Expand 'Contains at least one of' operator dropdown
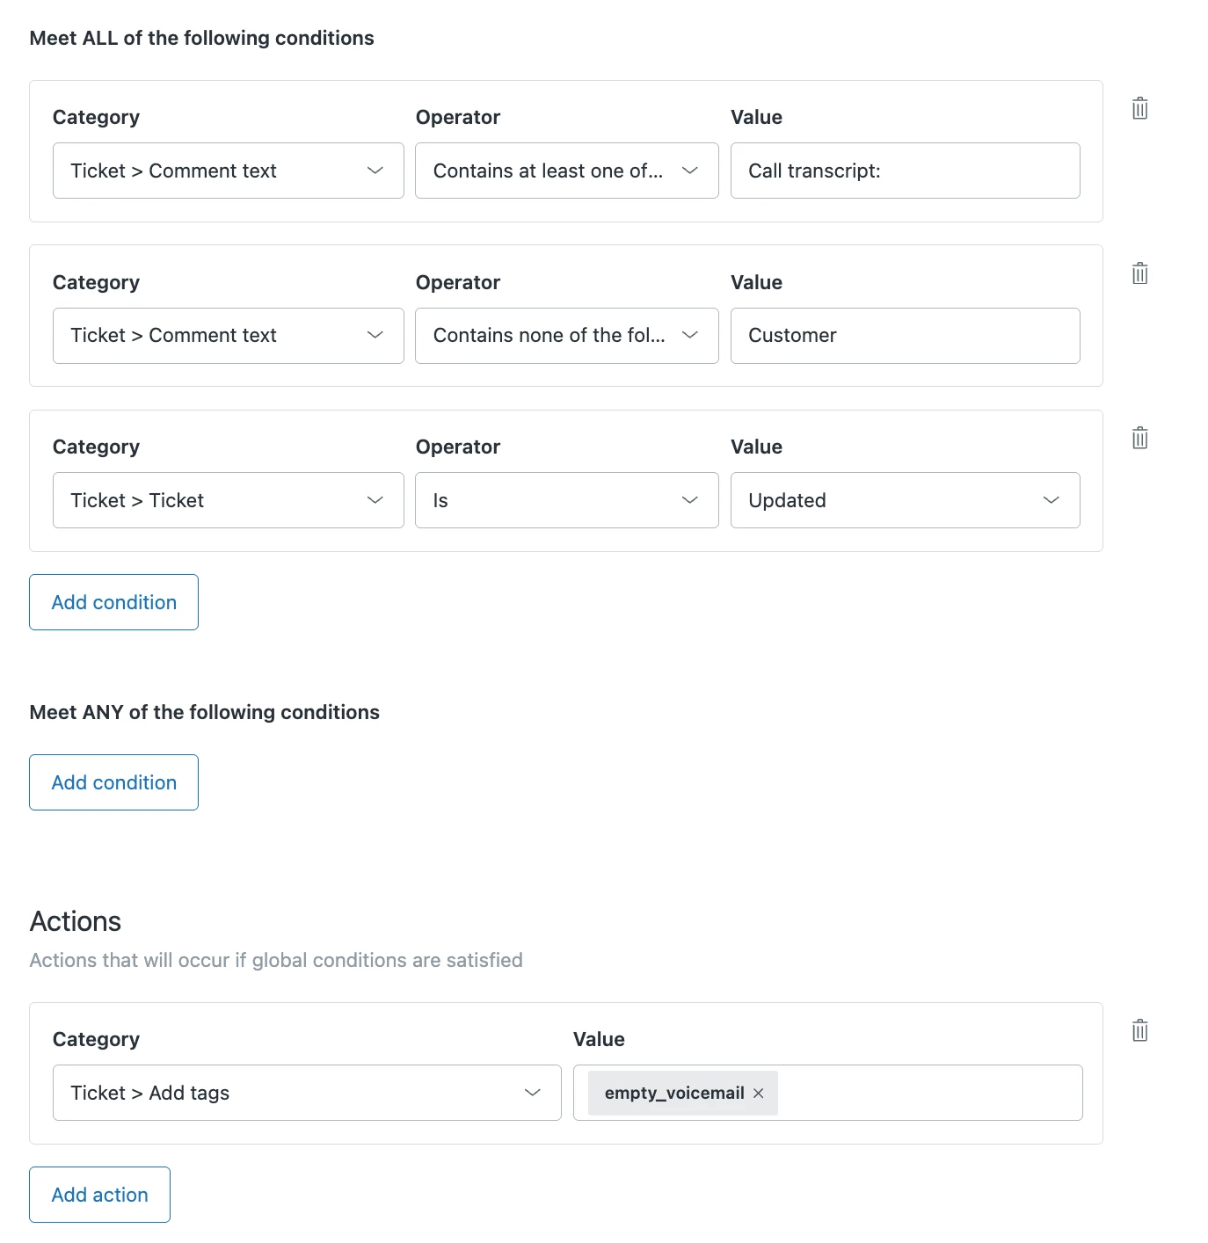The width and height of the screenshot is (1208, 1243). click(566, 171)
